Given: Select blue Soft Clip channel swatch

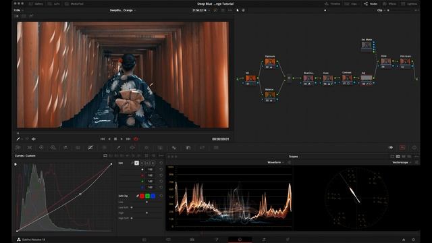Looking at the screenshot, I should pyautogui.click(x=153, y=196).
